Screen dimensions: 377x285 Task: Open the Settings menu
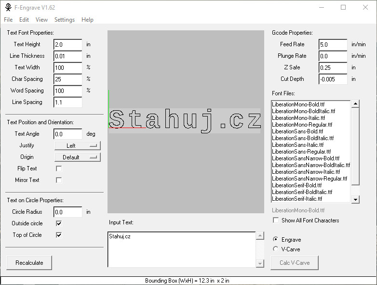pos(65,20)
